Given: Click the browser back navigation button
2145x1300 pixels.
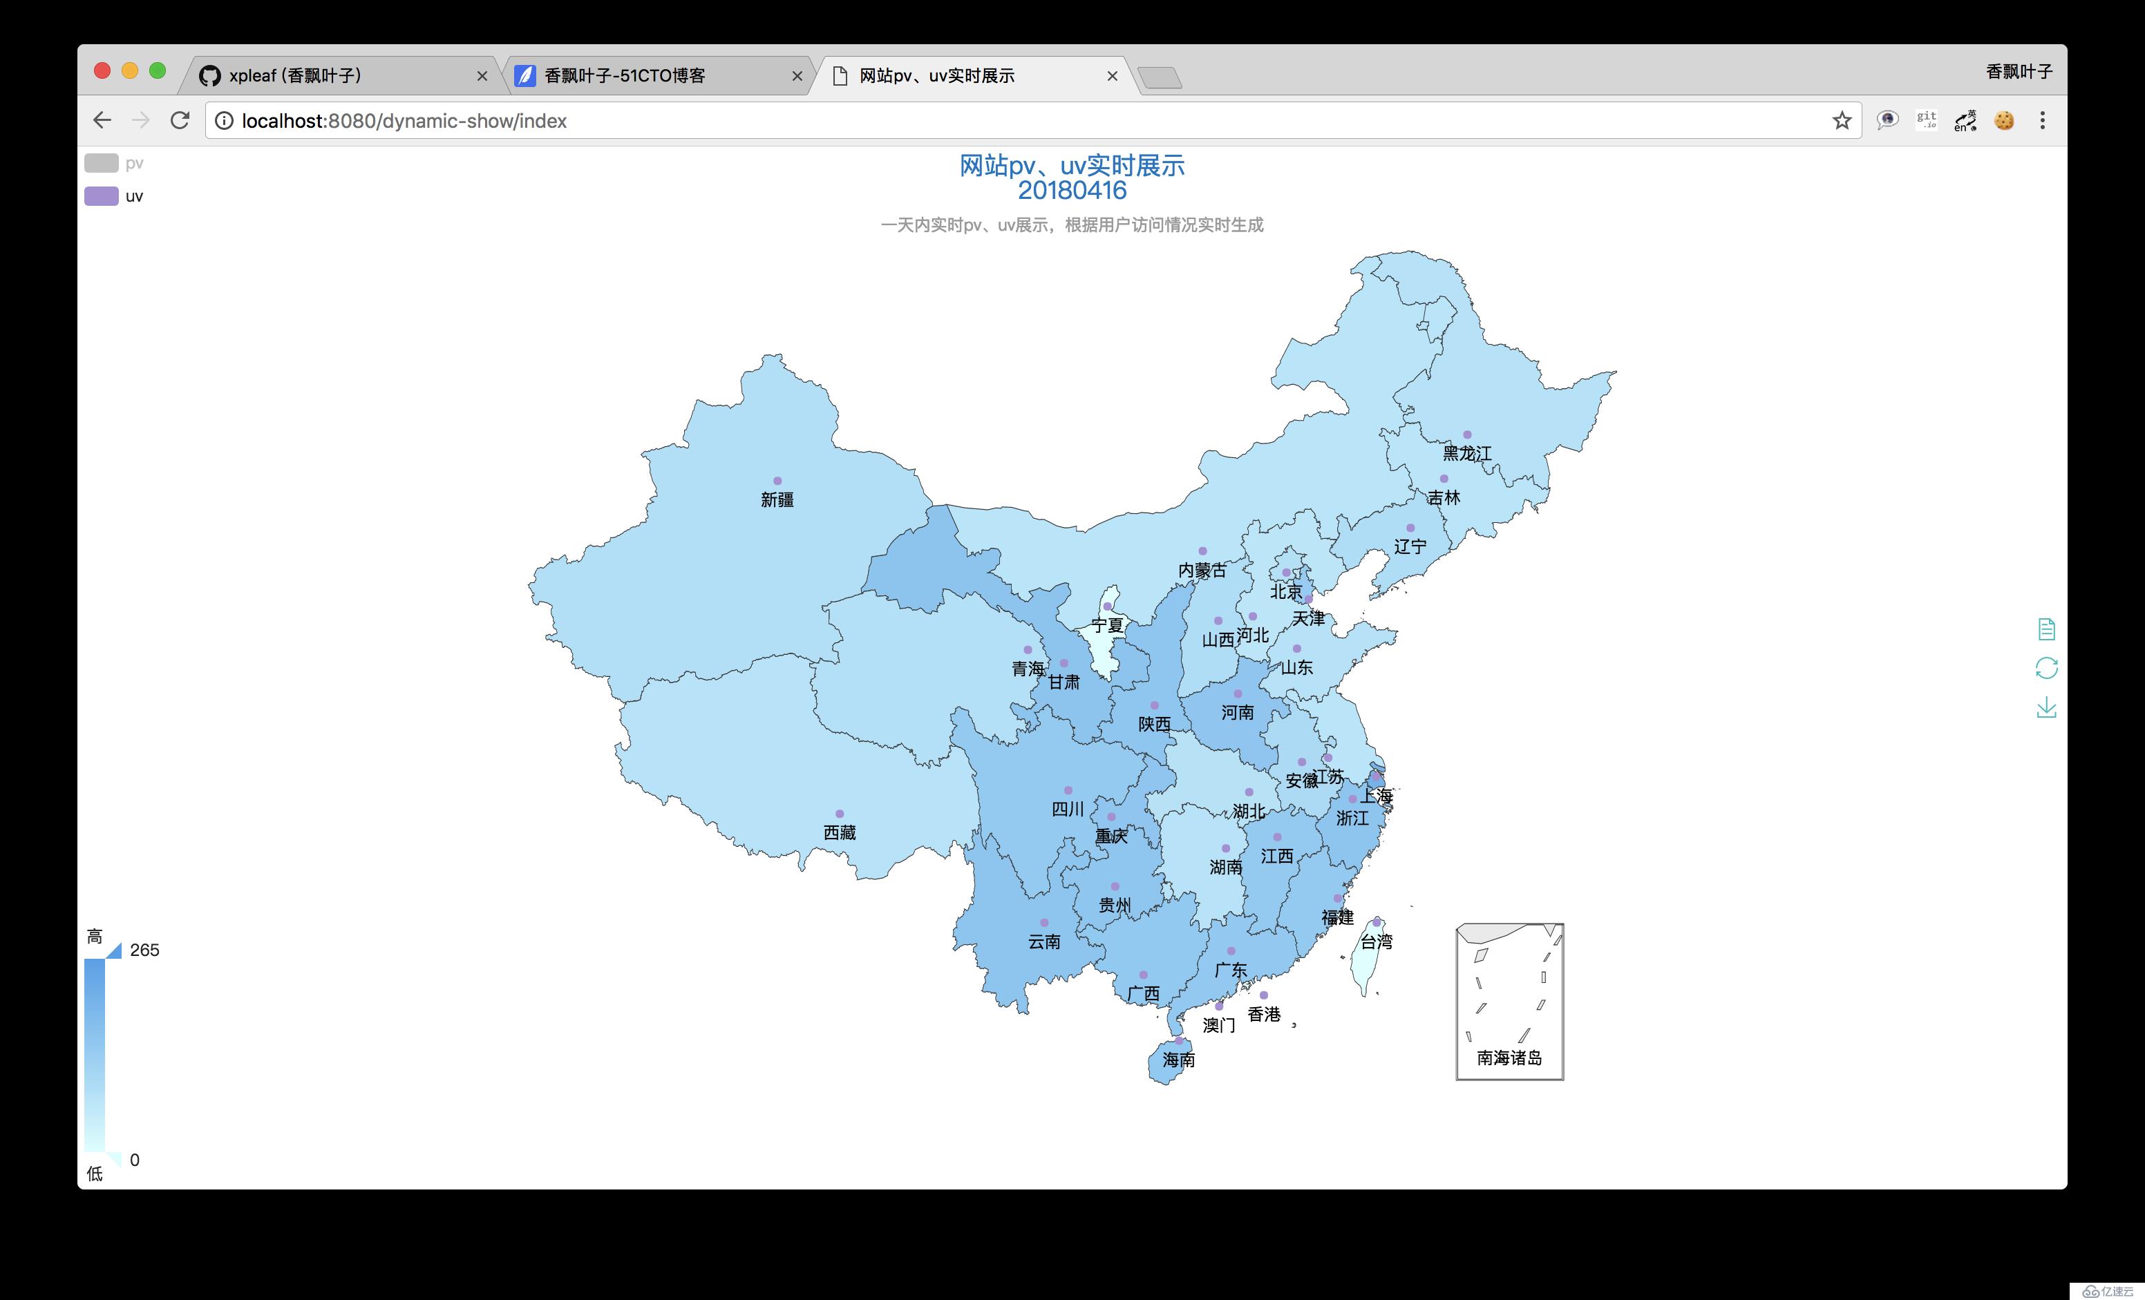Looking at the screenshot, I should point(101,120).
